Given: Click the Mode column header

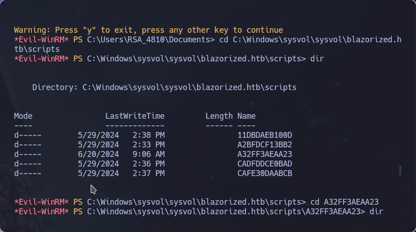Looking at the screenshot, I should pyautogui.click(x=23, y=116).
